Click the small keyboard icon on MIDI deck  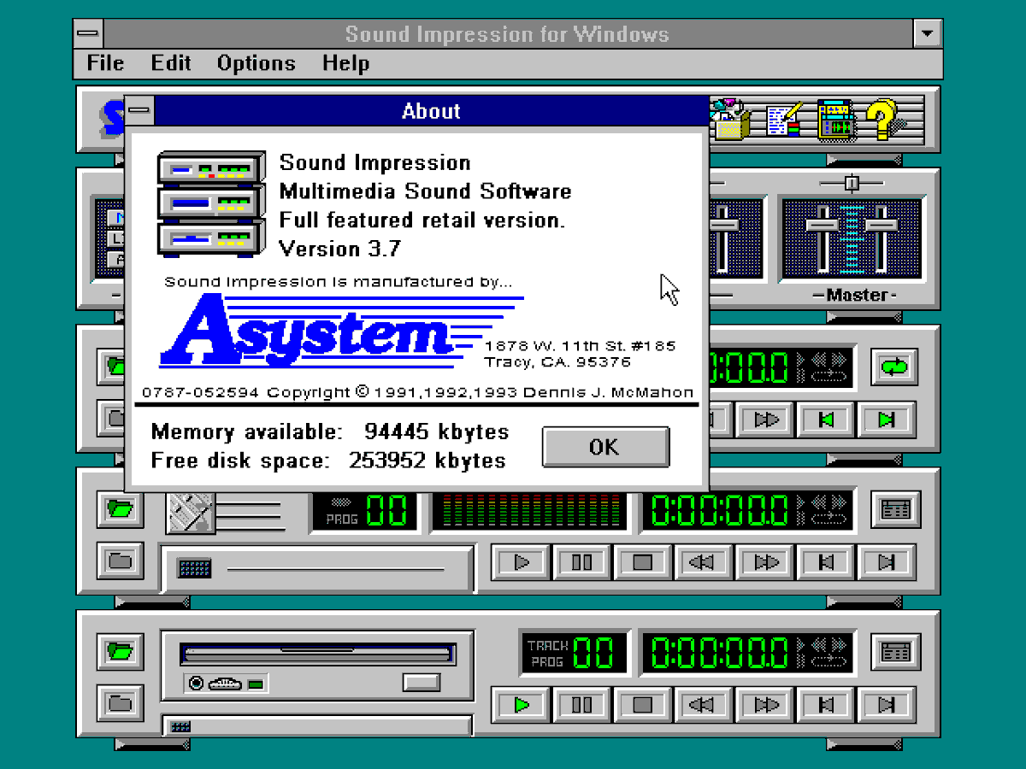pos(194,568)
